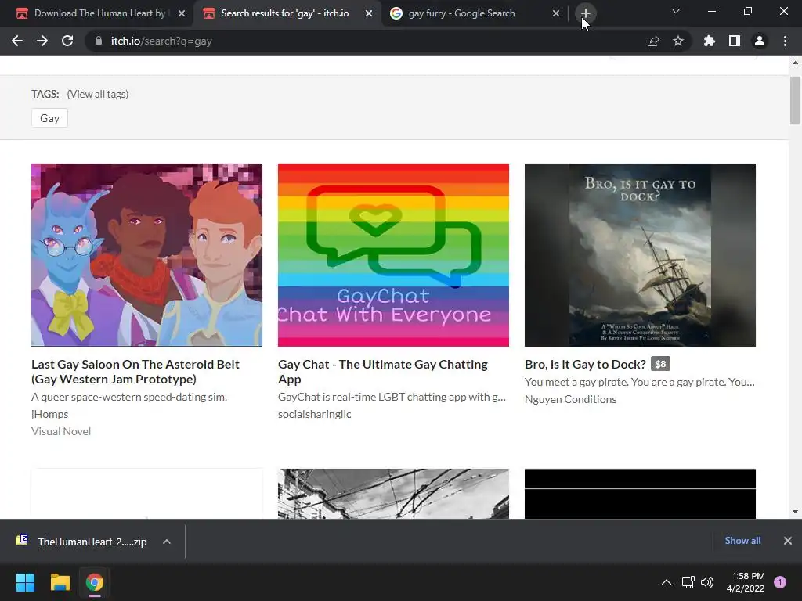The width and height of the screenshot is (802, 601).
Task: Open the GayChat rainbow thumbnail
Action: (393, 255)
